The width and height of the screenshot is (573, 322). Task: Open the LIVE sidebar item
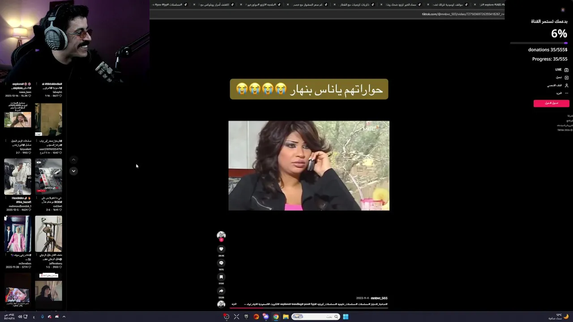point(562,70)
